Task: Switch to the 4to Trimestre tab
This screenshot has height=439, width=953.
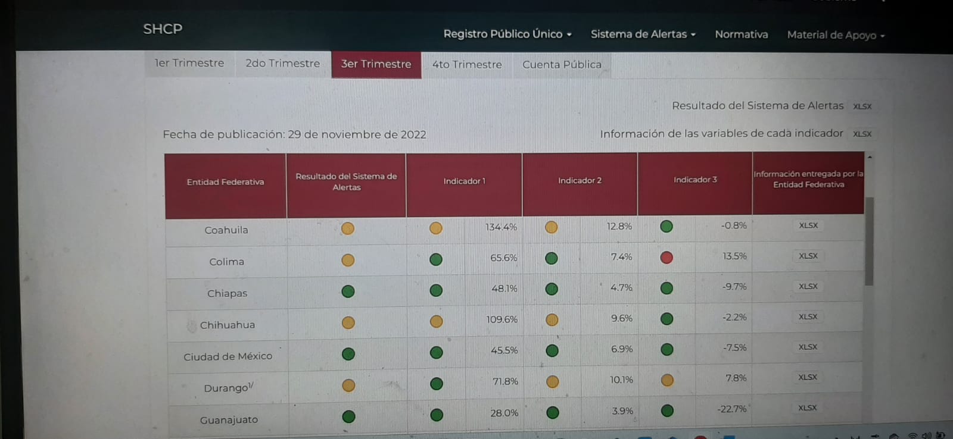Action: coord(467,64)
